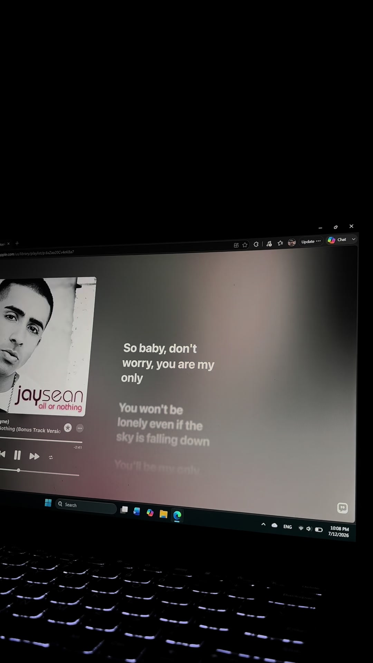Add this page to favorites
This screenshot has width=373, height=663.
click(x=245, y=245)
